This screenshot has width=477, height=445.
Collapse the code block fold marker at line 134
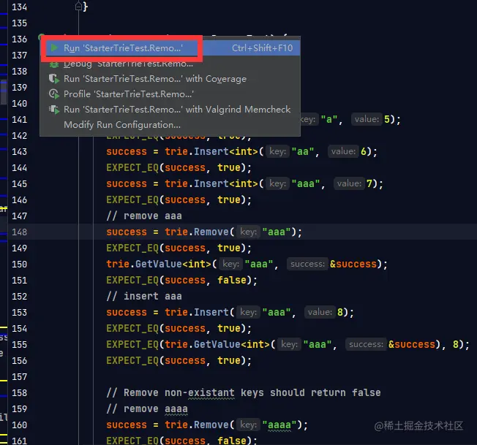click(78, 7)
